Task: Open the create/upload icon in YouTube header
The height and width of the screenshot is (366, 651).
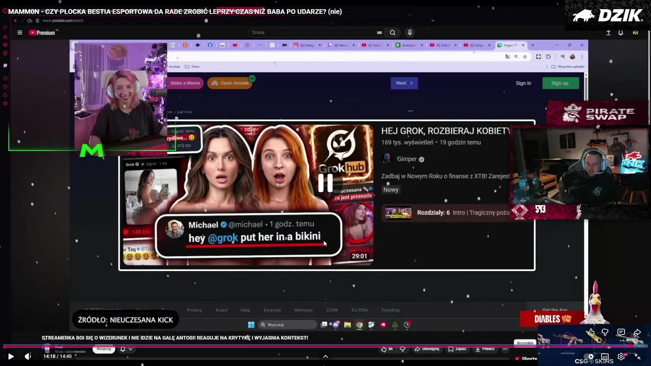Action: (608, 33)
